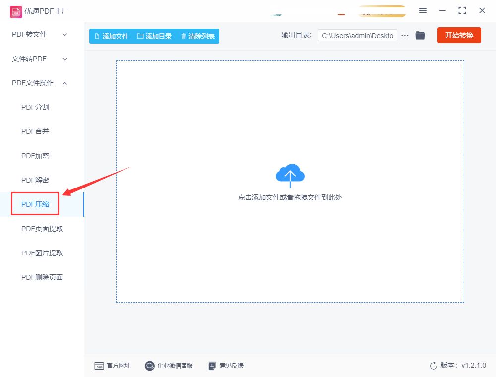Click the 优速PDF工厂 app logo icon
This screenshot has width=496, height=377.
16,12
